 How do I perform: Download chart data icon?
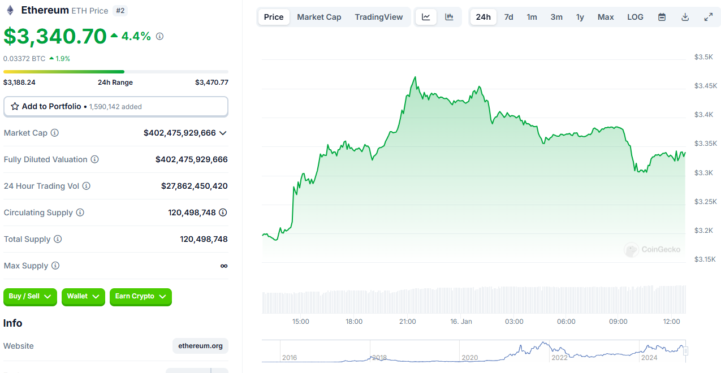685,17
